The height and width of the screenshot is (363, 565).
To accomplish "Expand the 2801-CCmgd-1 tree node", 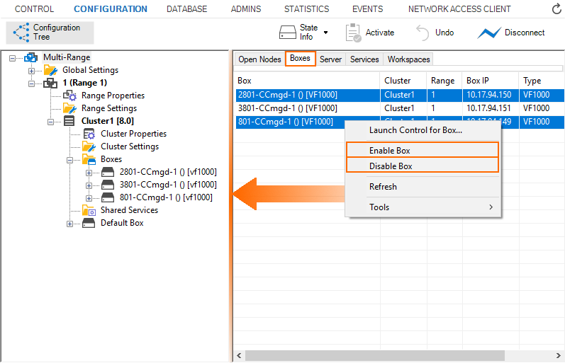I will coord(89,173).
